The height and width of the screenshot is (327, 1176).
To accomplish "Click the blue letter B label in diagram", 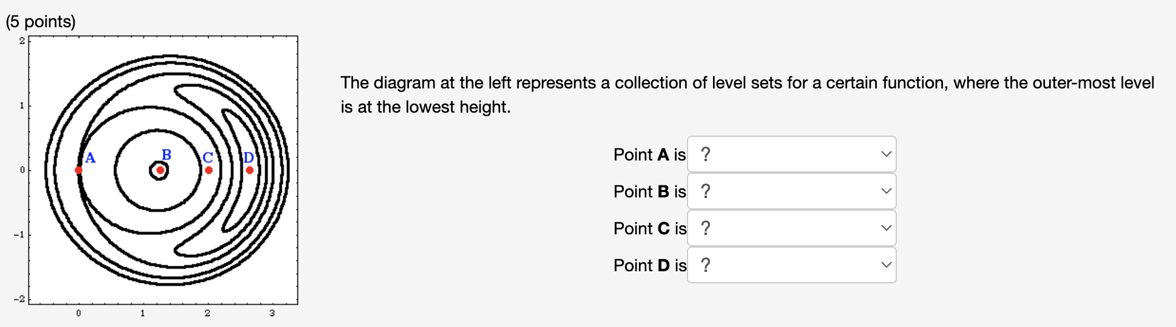I will [x=166, y=155].
